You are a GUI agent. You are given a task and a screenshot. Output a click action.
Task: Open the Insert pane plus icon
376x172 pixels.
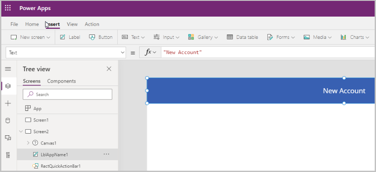(8, 103)
